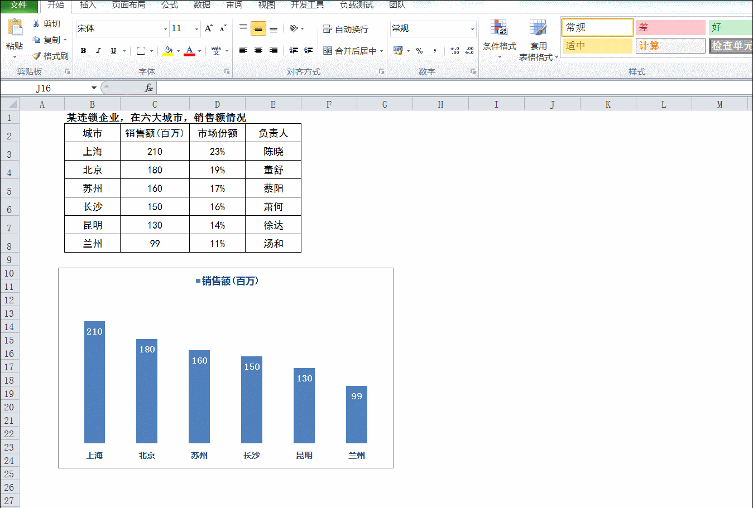Click the formula bar input area
753x508 pixels.
(x=454, y=88)
